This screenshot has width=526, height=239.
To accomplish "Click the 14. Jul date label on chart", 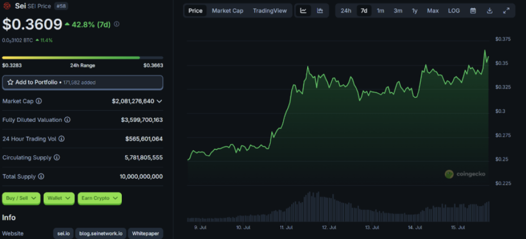I will tap(415, 227).
